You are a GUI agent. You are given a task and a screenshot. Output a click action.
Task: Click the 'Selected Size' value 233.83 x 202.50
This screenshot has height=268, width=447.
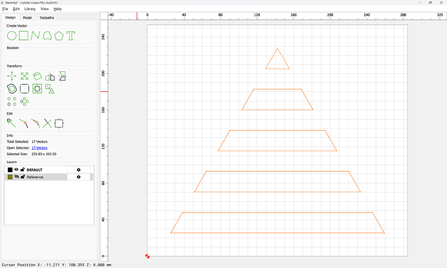tap(44, 154)
